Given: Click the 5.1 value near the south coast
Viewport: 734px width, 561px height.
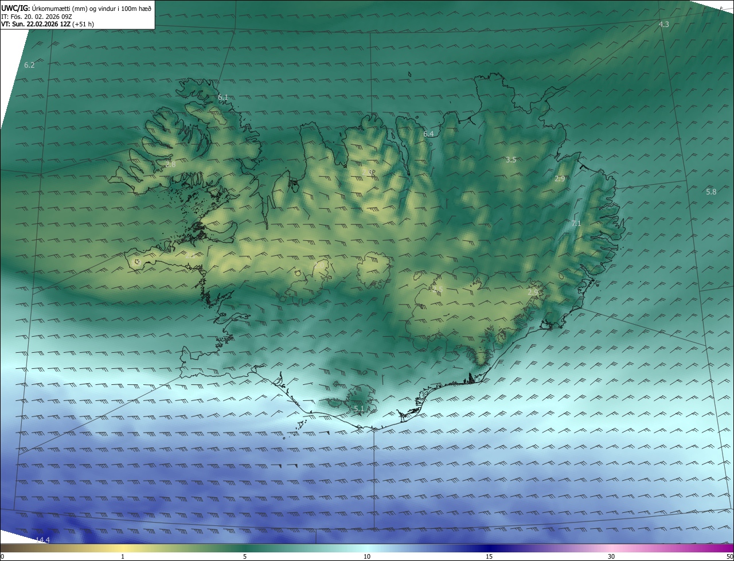Looking at the screenshot, I should pos(359,409).
